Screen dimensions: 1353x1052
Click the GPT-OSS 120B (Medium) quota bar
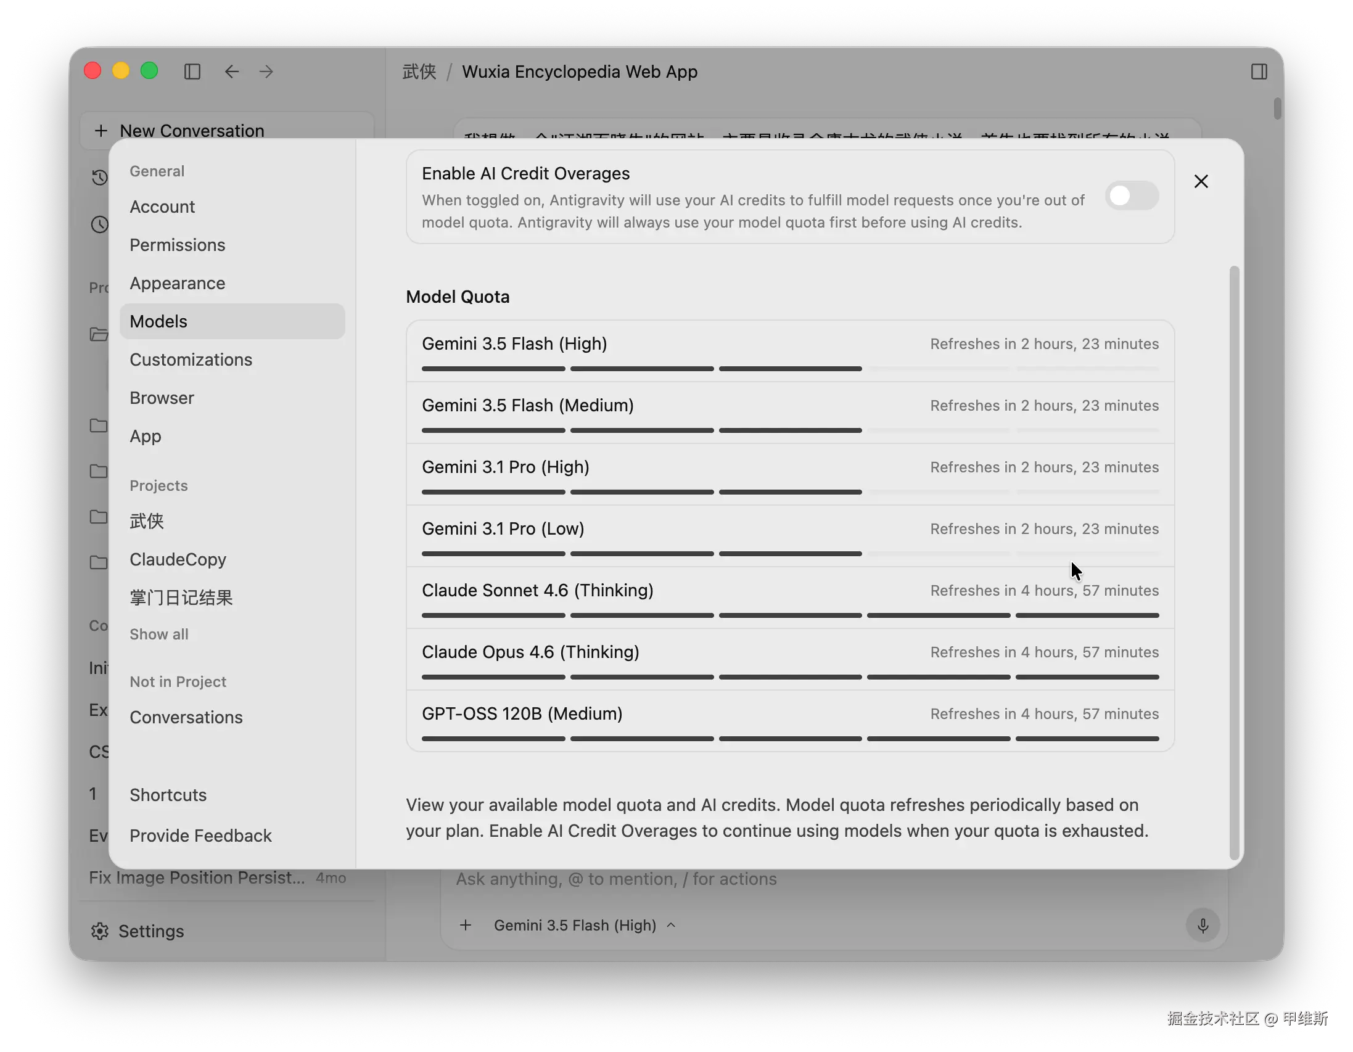790,739
